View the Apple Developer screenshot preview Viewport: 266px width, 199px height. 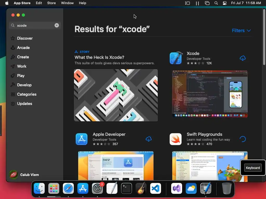(x=116, y=166)
